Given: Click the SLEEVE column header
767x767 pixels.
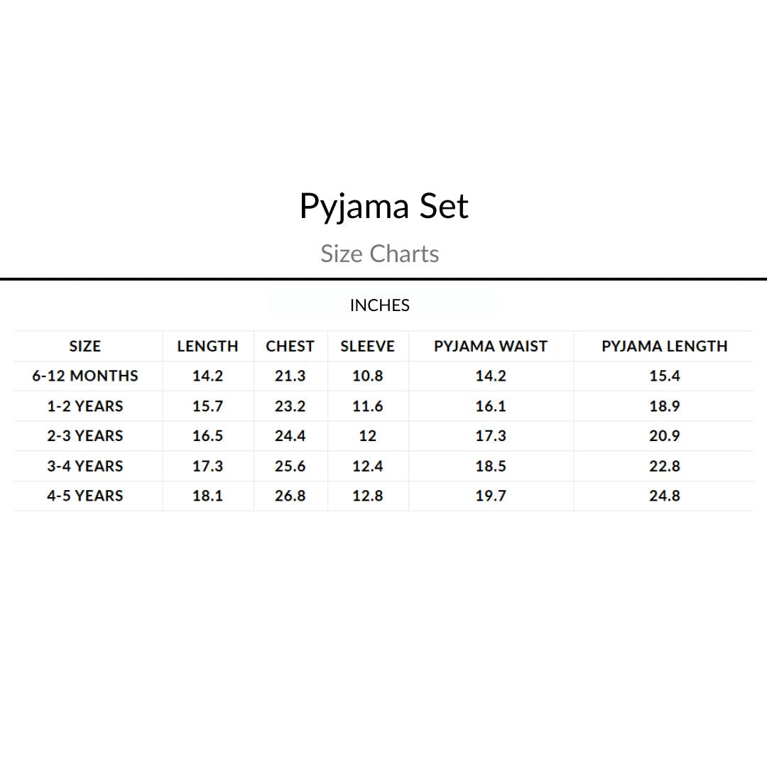Looking at the screenshot, I should pyautogui.click(x=367, y=347).
